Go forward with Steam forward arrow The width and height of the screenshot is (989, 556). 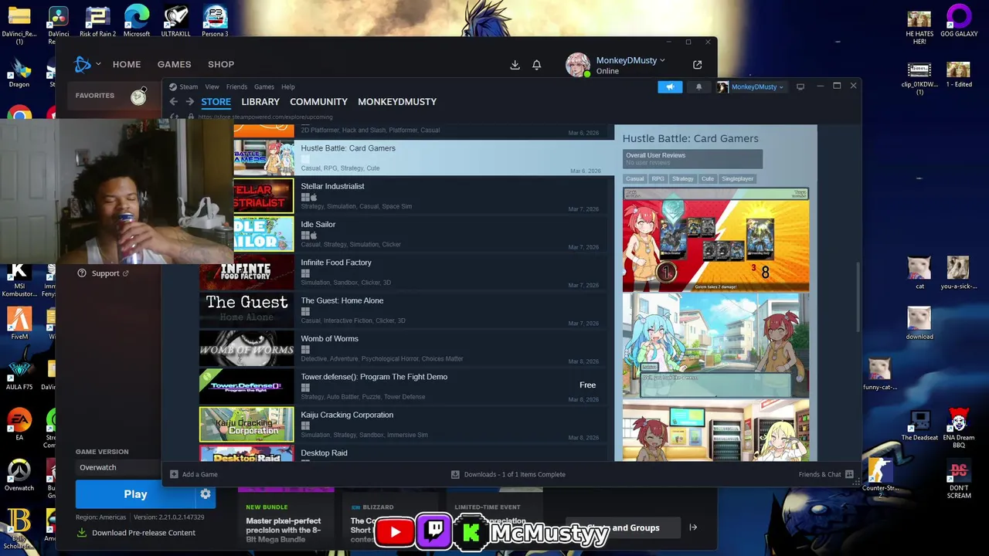(189, 102)
